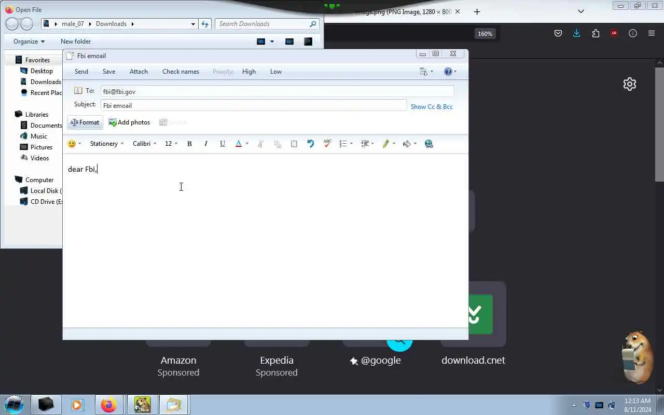Apply the red font color A
Viewport: 664px width, 415px height.
tap(239, 144)
